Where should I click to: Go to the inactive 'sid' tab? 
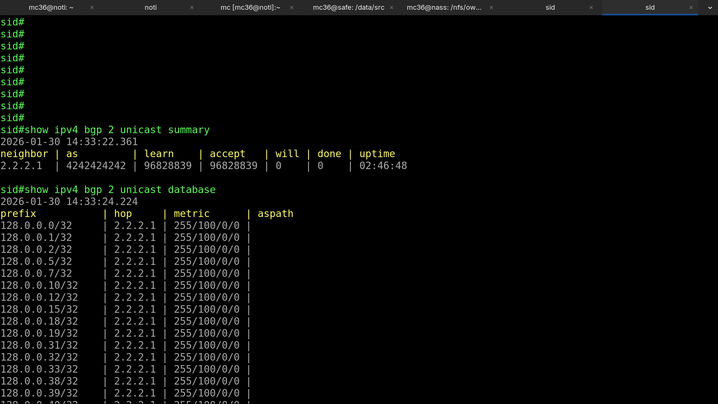click(x=550, y=7)
